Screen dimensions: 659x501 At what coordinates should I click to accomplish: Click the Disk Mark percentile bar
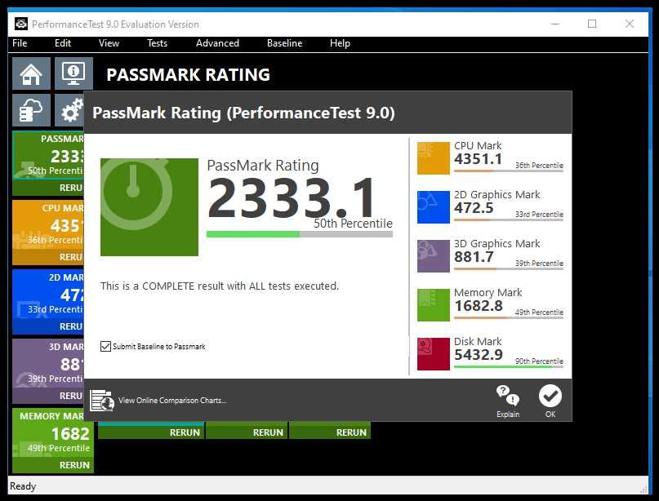[x=509, y=366]
